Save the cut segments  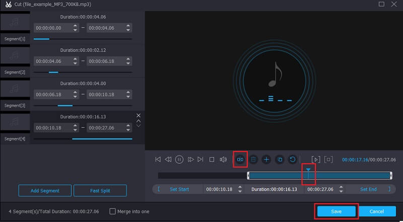pos(336,211)
